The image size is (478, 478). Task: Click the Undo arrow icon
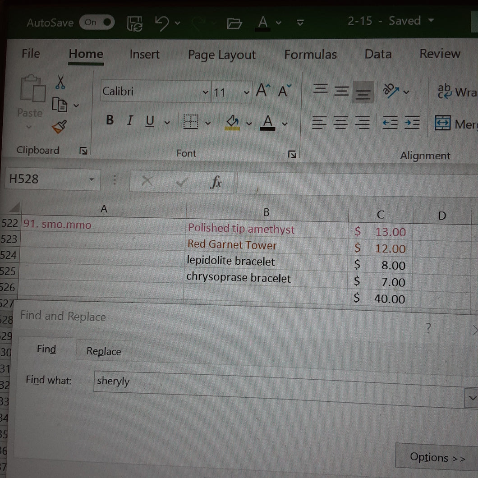point(162,23)
